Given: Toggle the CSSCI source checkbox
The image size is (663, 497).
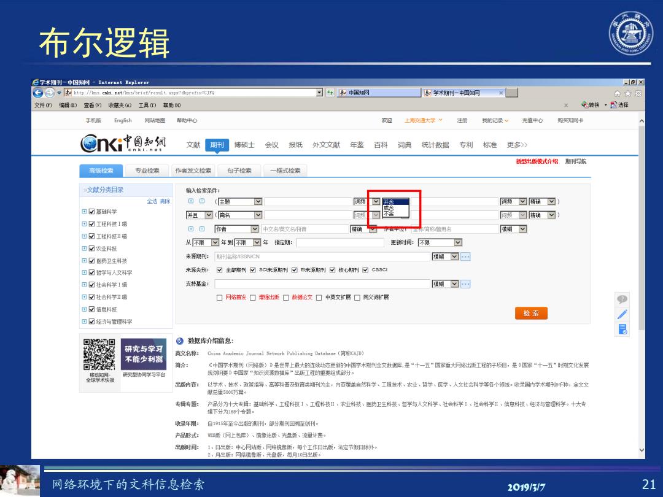Looking at the screenshot, I should pos(365,270).
